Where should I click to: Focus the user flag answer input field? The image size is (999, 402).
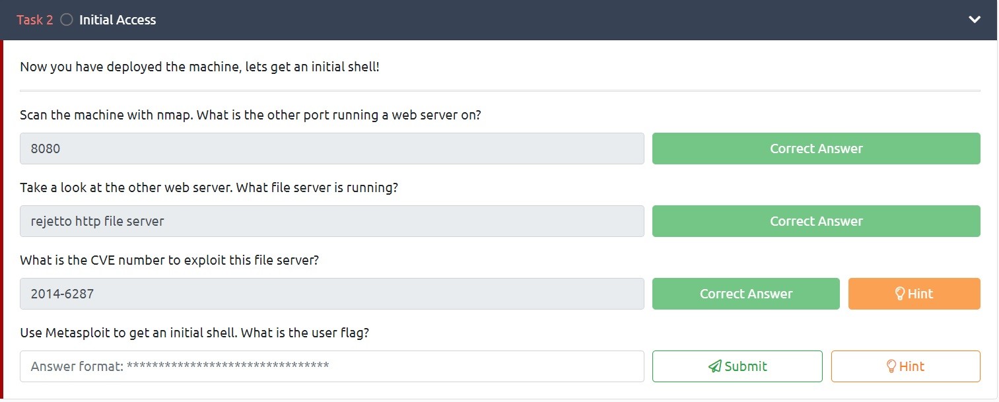point(331,366)
